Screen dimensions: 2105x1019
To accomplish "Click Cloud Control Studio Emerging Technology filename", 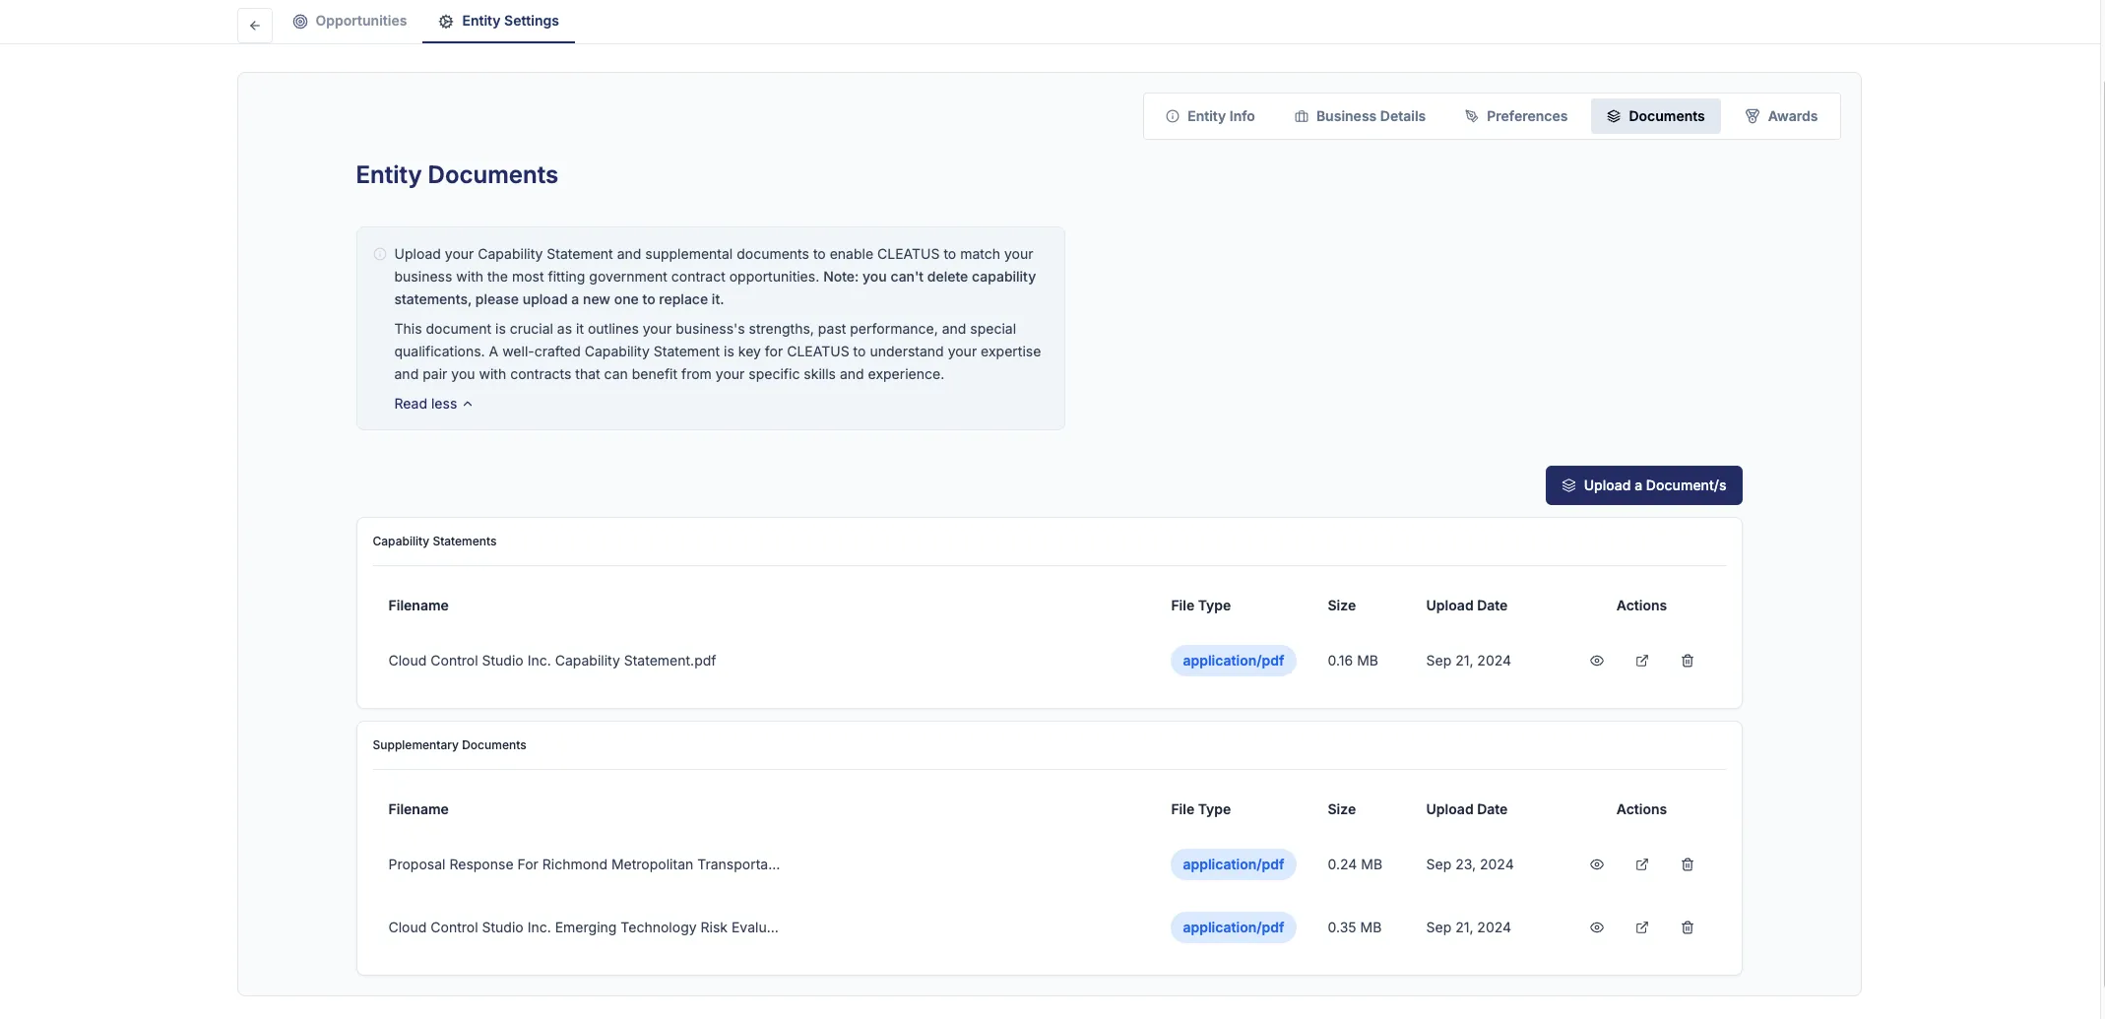I will (x=583, y=927).
